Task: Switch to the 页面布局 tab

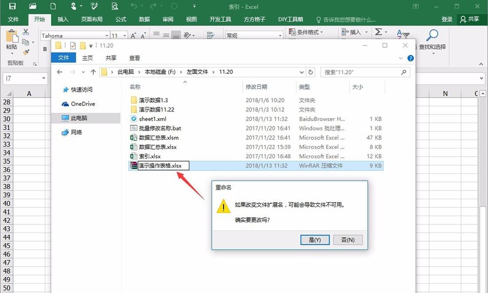Action: click(92, 20)
